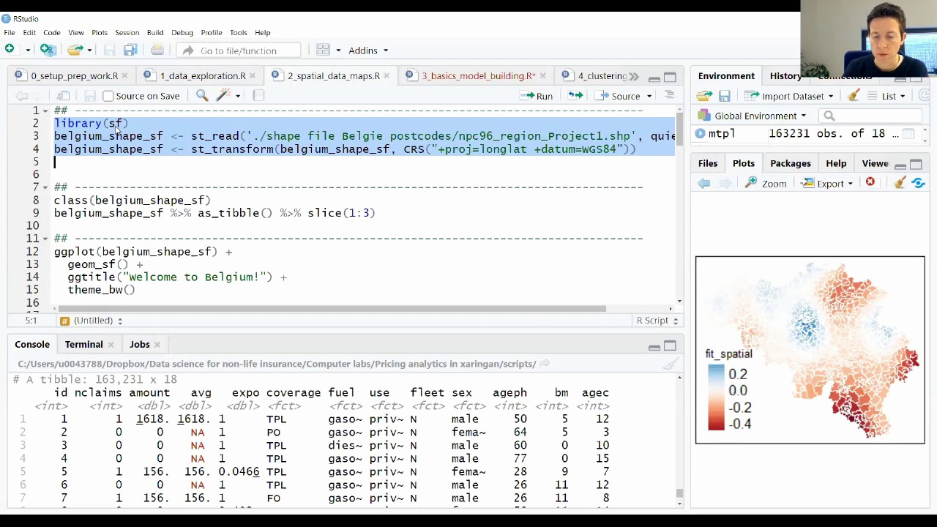The image size is (937, 527).
Task: Click the console vertical scrollbar
Action: tap(680, 494)
